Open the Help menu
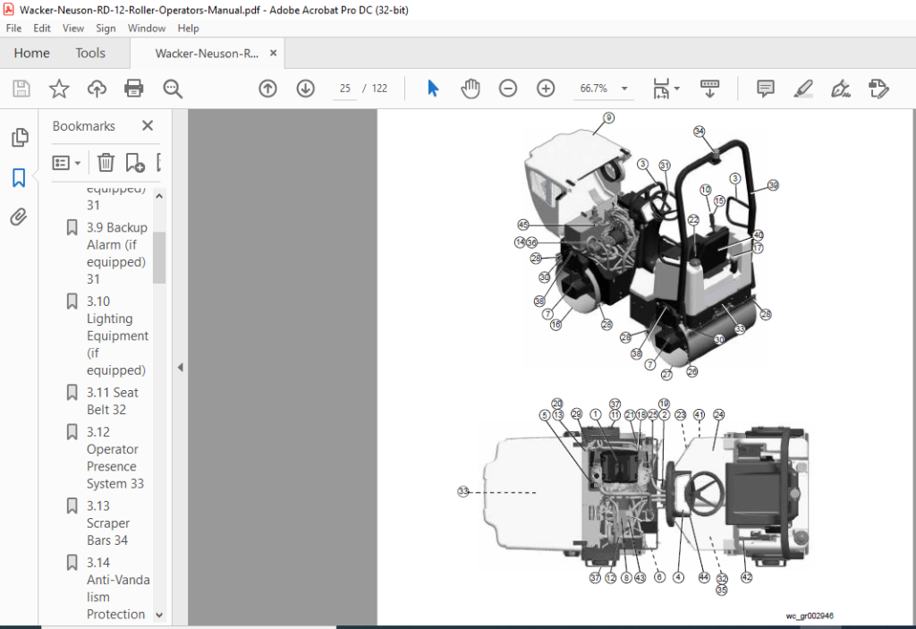Image resolution: width=916 pixels, height=629 pixels. coord(188,28)
